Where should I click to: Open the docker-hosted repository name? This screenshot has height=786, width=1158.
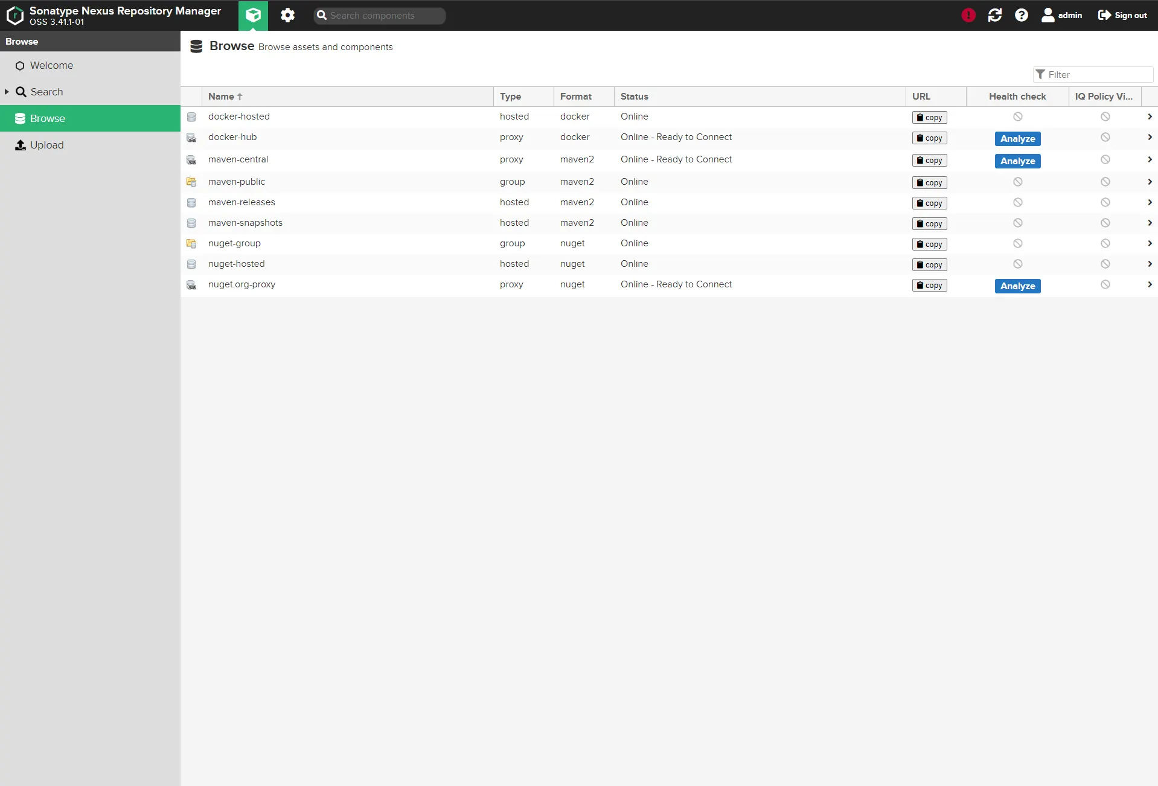tap(239, 117)
